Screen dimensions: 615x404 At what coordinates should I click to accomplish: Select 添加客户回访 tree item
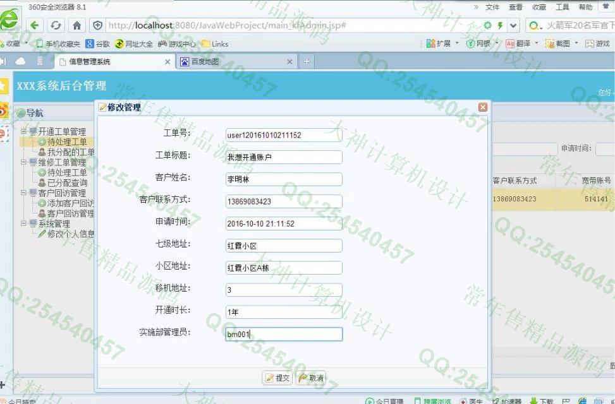click(x=66, y=203)
